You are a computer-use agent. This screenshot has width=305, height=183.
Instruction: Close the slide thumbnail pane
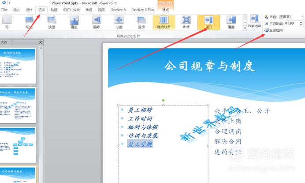(41, 42)
